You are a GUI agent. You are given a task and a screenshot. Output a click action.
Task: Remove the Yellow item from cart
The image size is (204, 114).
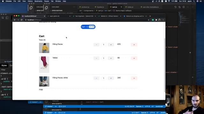pos(134,58)
